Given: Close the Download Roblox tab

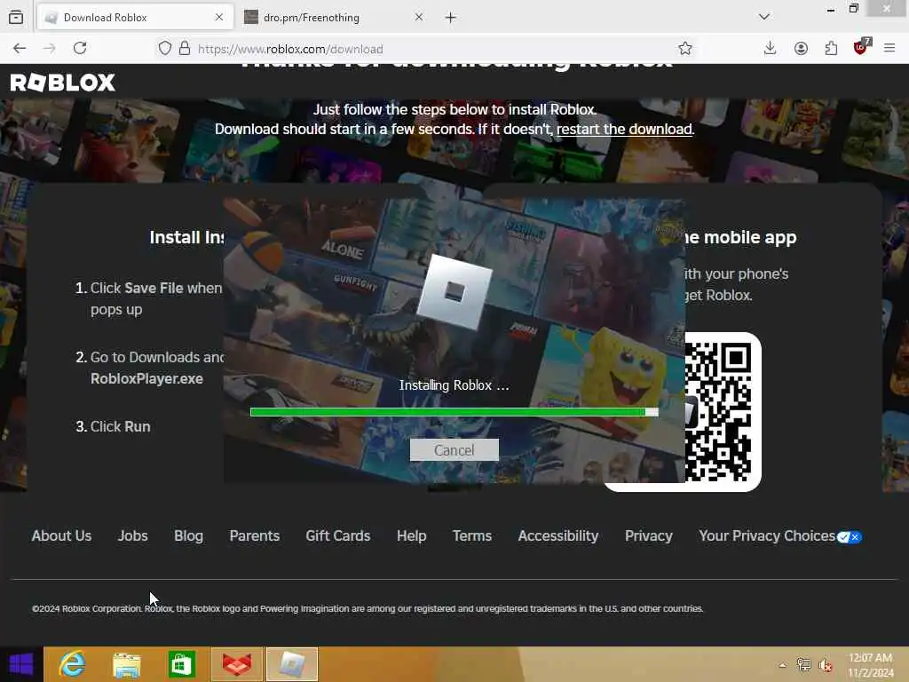Looking at the screenshot, I should pyautogui.click(x=219, y=18).
